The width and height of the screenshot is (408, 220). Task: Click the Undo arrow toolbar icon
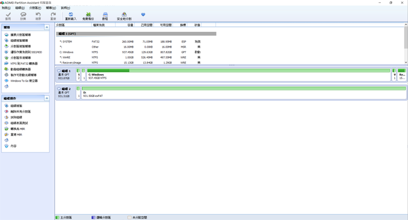[x=38, y=15]
